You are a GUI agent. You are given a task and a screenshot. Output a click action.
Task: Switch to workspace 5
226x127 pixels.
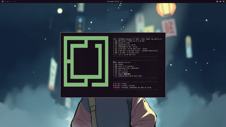[15, 1]
